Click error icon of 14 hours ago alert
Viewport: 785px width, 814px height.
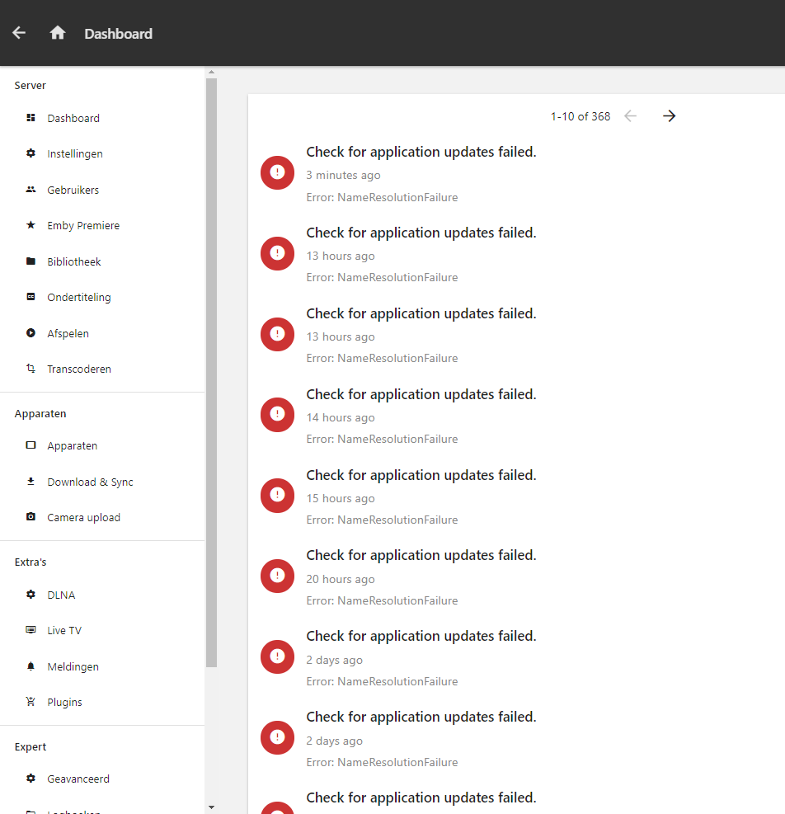point(277,415)
